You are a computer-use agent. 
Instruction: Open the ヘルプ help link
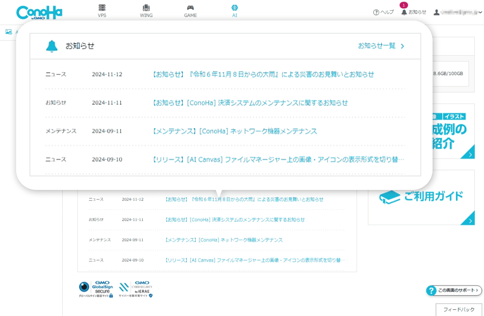click(384, 12)
